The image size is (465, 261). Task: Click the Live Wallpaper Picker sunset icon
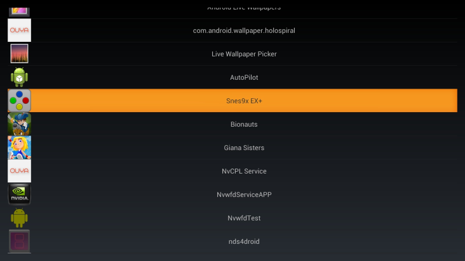(19, 54)
